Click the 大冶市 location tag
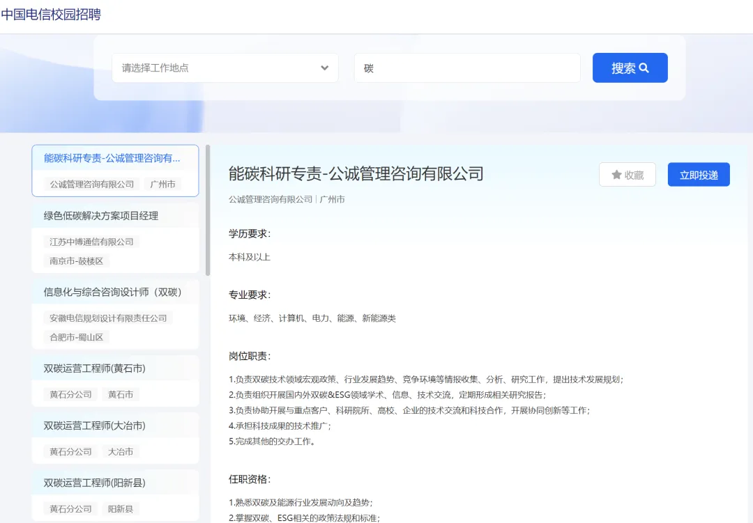The width and height of the screenshot is (753, 523). coord(121,451)
